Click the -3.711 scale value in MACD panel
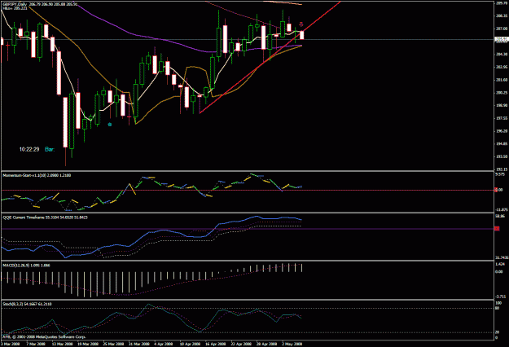The width and height of the screenshot is (509, 347). 501,296
